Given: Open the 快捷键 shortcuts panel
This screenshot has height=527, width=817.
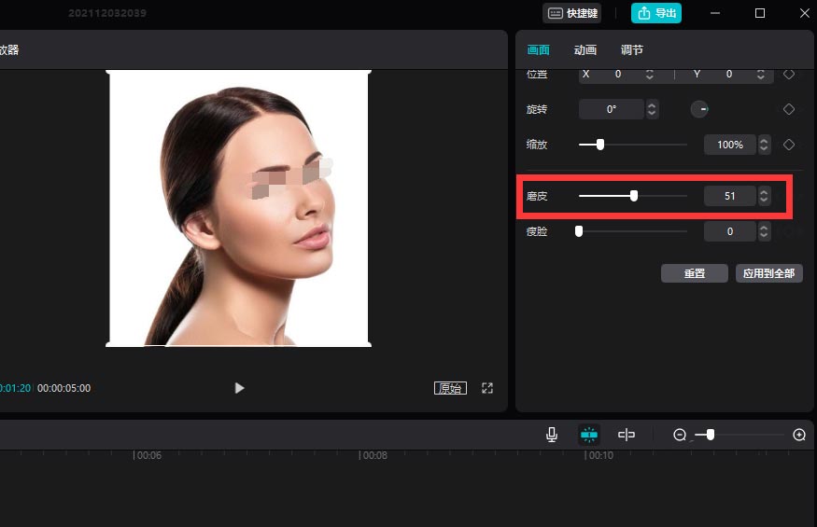Looking at the screenshot, I should (x=572, y=13).
